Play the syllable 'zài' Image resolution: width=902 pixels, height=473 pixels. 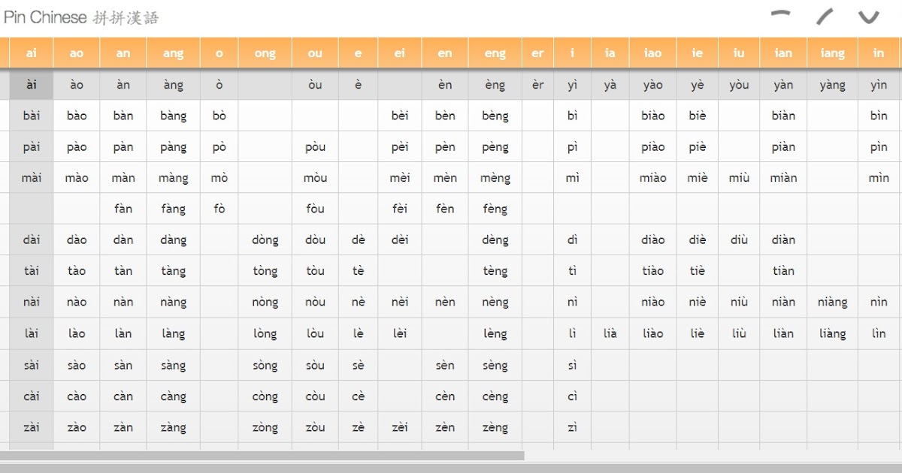[30, 427]
